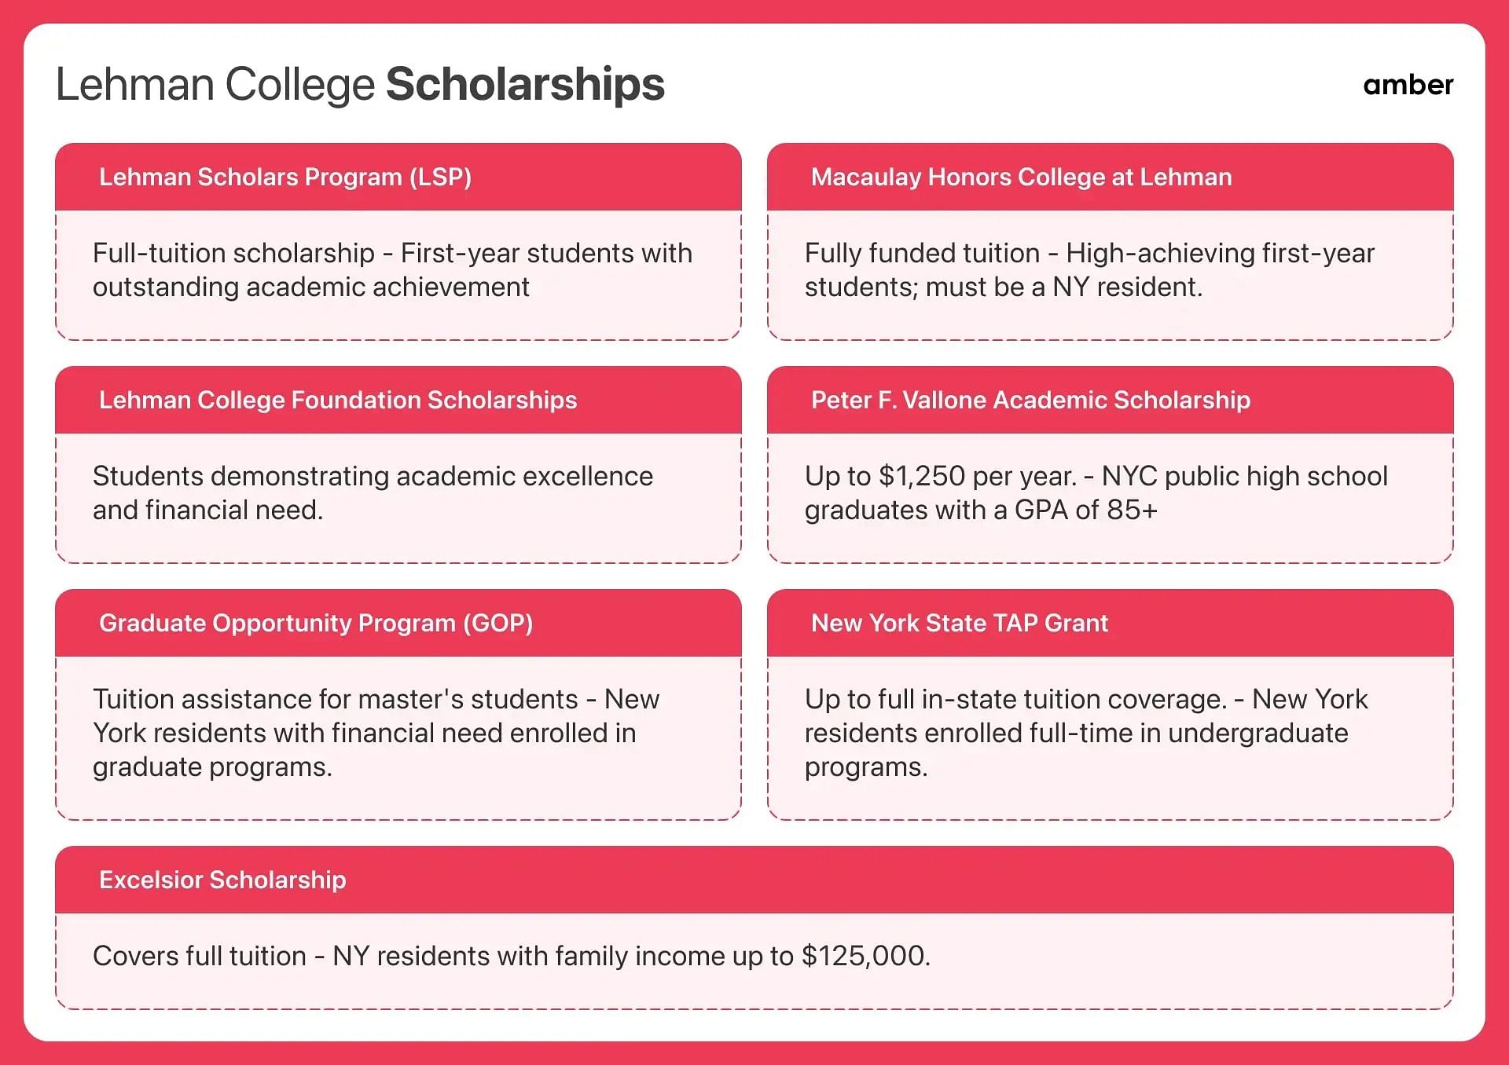Click the Graduate Opportunity Program (GOP) header
Viewport: 1509px width, 1065px height.
pyautogui.click(x=398, y=623)
